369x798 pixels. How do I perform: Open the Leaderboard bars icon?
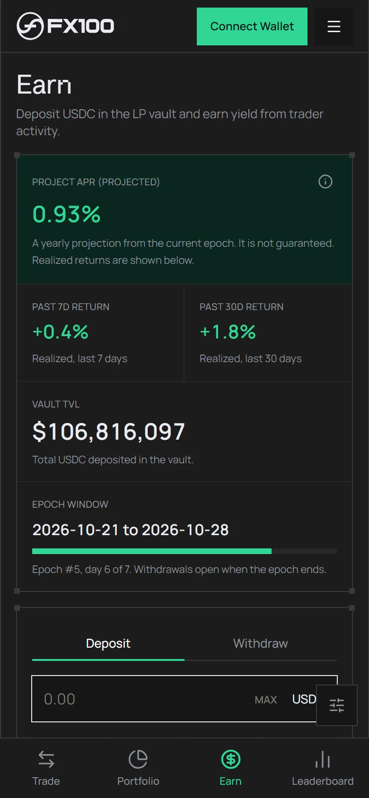click(x=323, y=760)
